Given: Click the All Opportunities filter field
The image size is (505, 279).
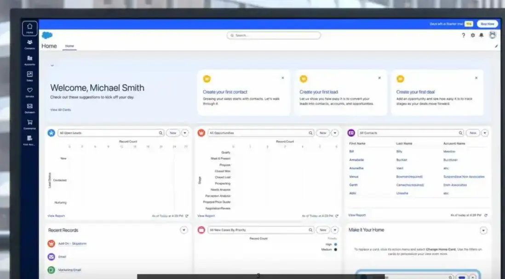Looking at the screenshot, I should click(x=261, y=133).
